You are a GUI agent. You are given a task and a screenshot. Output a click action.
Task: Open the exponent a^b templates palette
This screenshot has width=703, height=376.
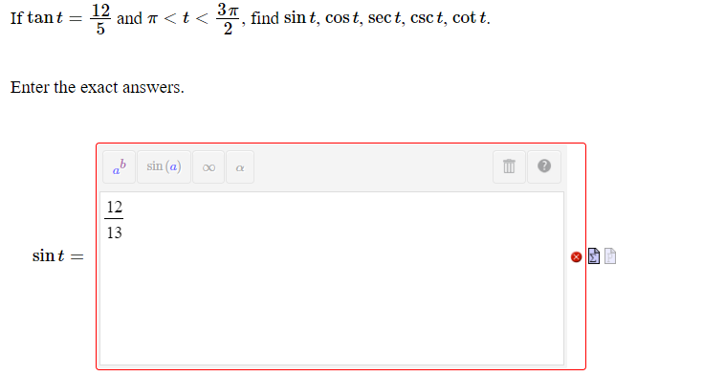click(x=119, y=166)
